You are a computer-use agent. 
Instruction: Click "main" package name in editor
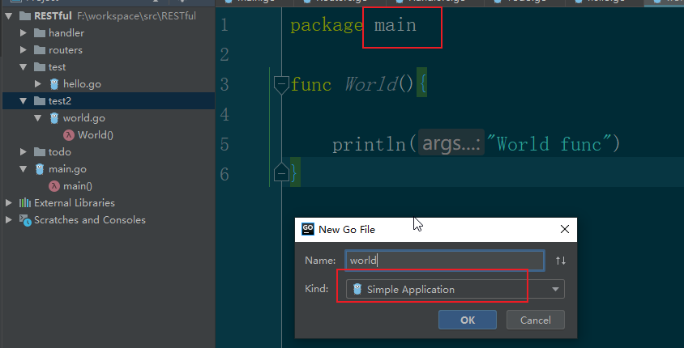[x=395, y=25]
